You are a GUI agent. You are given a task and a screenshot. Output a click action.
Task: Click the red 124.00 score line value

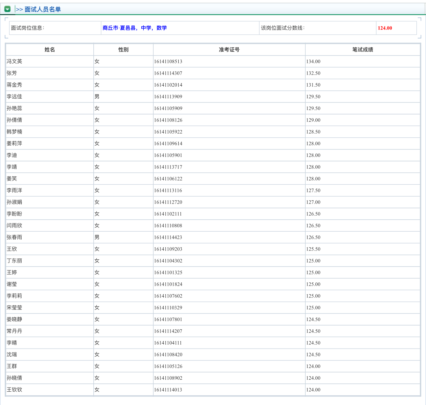(384, 28)
